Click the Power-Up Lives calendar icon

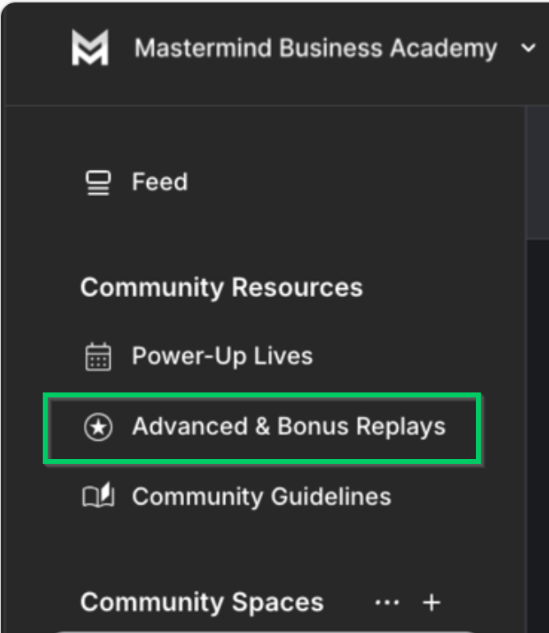point(98,357)
